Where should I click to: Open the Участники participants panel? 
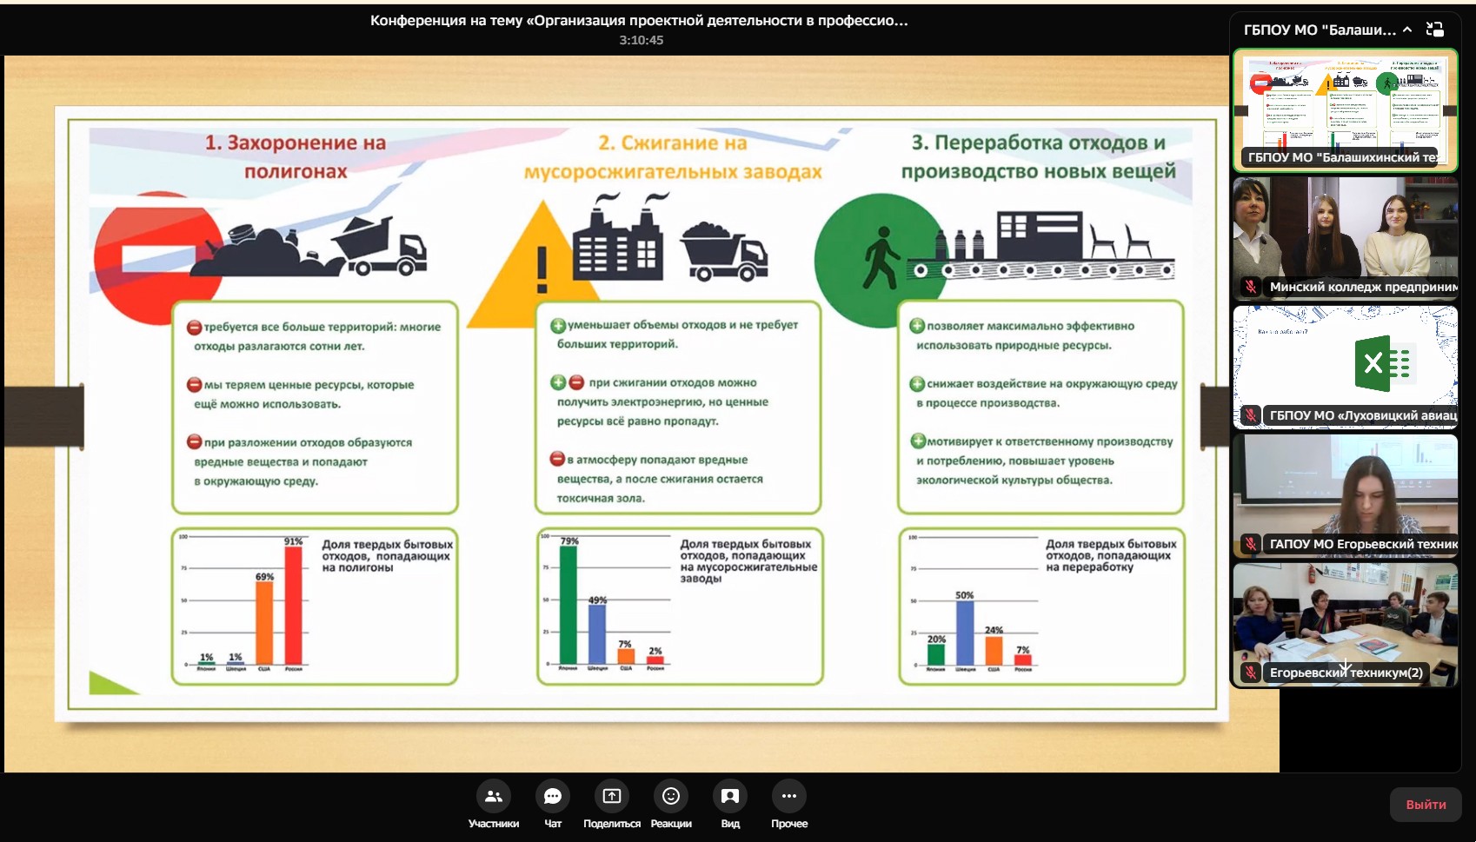pyautogui.click(x=493, y=796)
